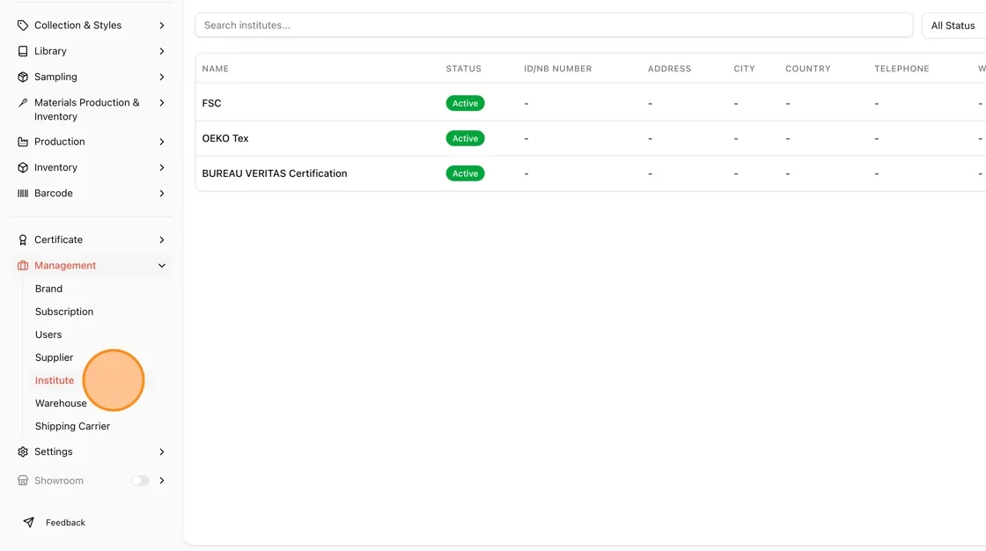Open the Sampling menu label
Viewport: 986px width, 551px height.
point(56,77)
